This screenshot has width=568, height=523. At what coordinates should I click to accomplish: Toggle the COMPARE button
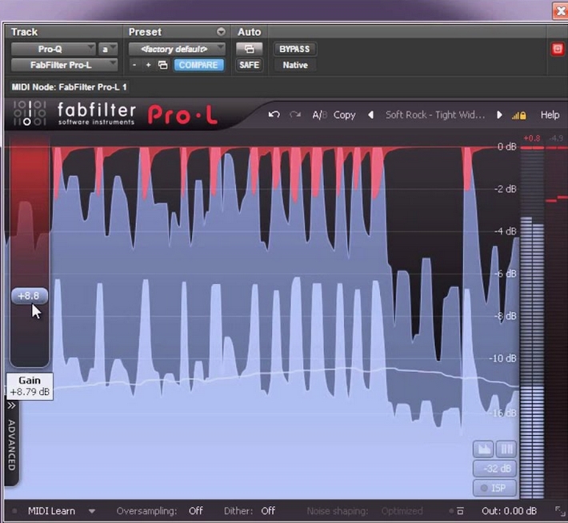click(x=198, y=66)
